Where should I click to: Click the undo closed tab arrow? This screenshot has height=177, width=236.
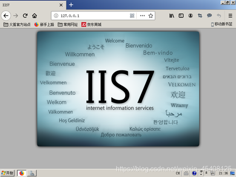(x=219, y=16)
